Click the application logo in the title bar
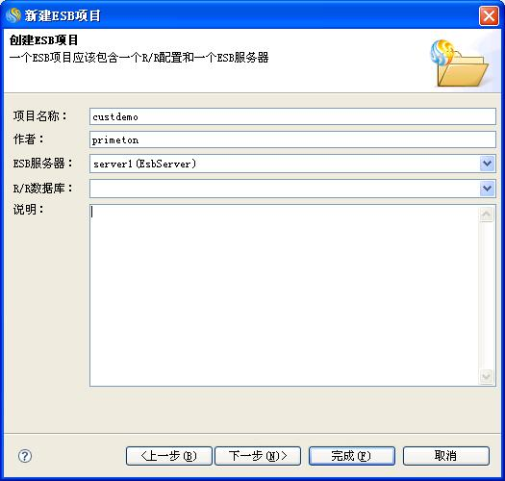Viewport: 505px width, 481px height. coord(13,15)
